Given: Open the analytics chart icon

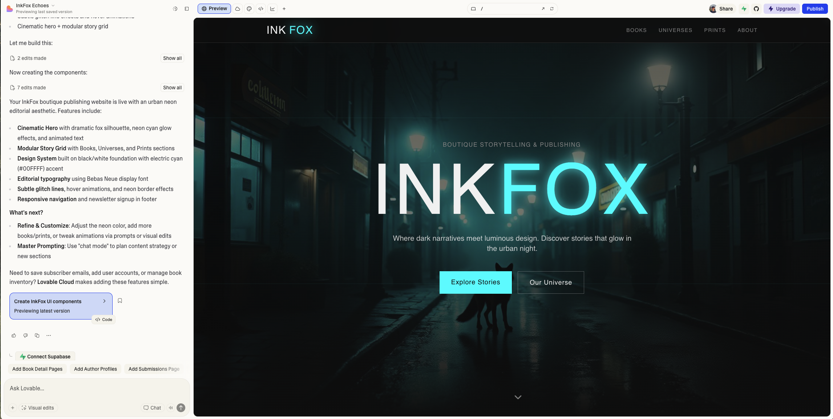Looking at the screenshot, I should (x=272, y=9).
